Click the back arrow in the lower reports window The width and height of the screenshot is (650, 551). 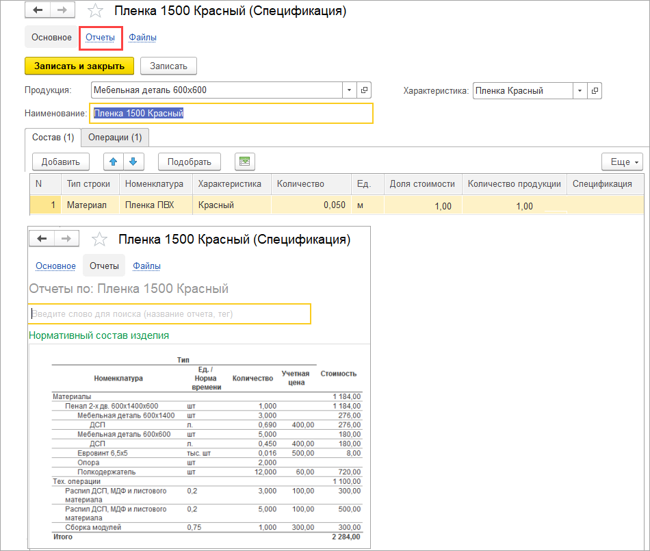click(x=42, y=239)
